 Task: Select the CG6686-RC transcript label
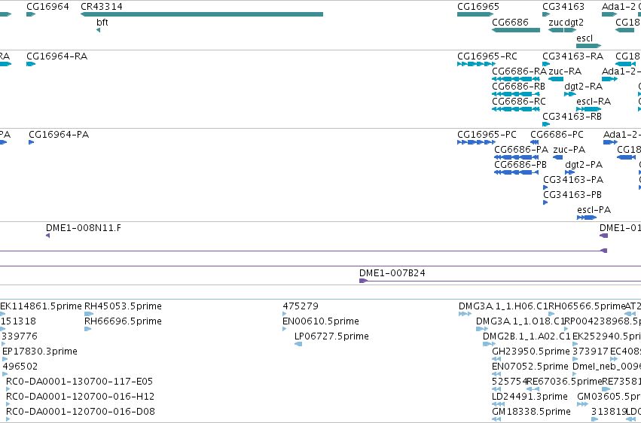tap(519, 102)
